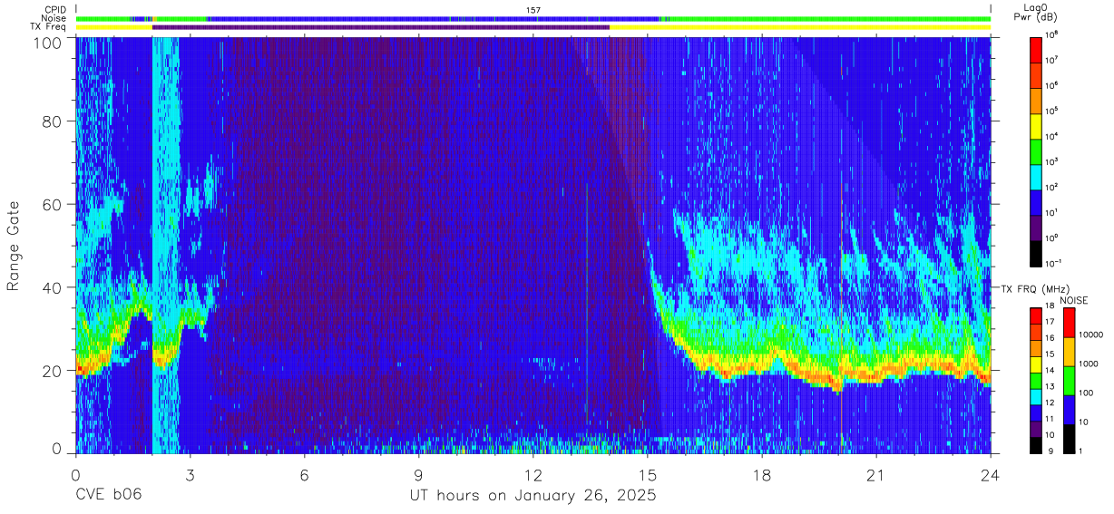Pick the blue segment of NOISE colorbar

pyautogui.click(x=1070, y=409)
